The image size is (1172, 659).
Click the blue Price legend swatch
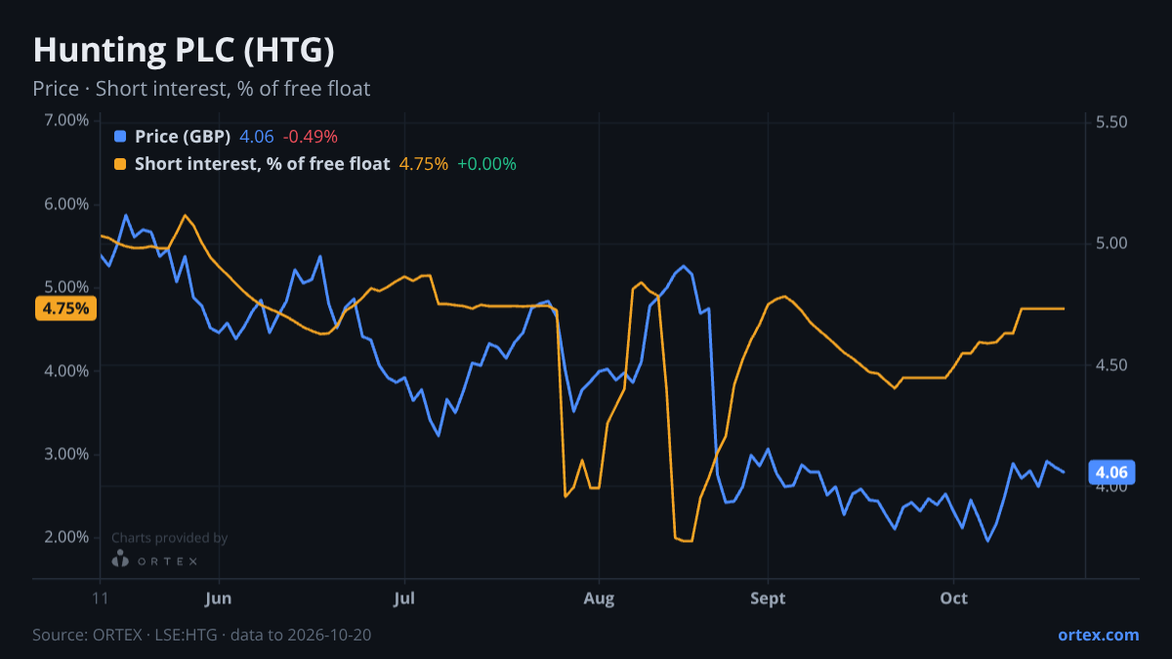[x=120, y=137]
